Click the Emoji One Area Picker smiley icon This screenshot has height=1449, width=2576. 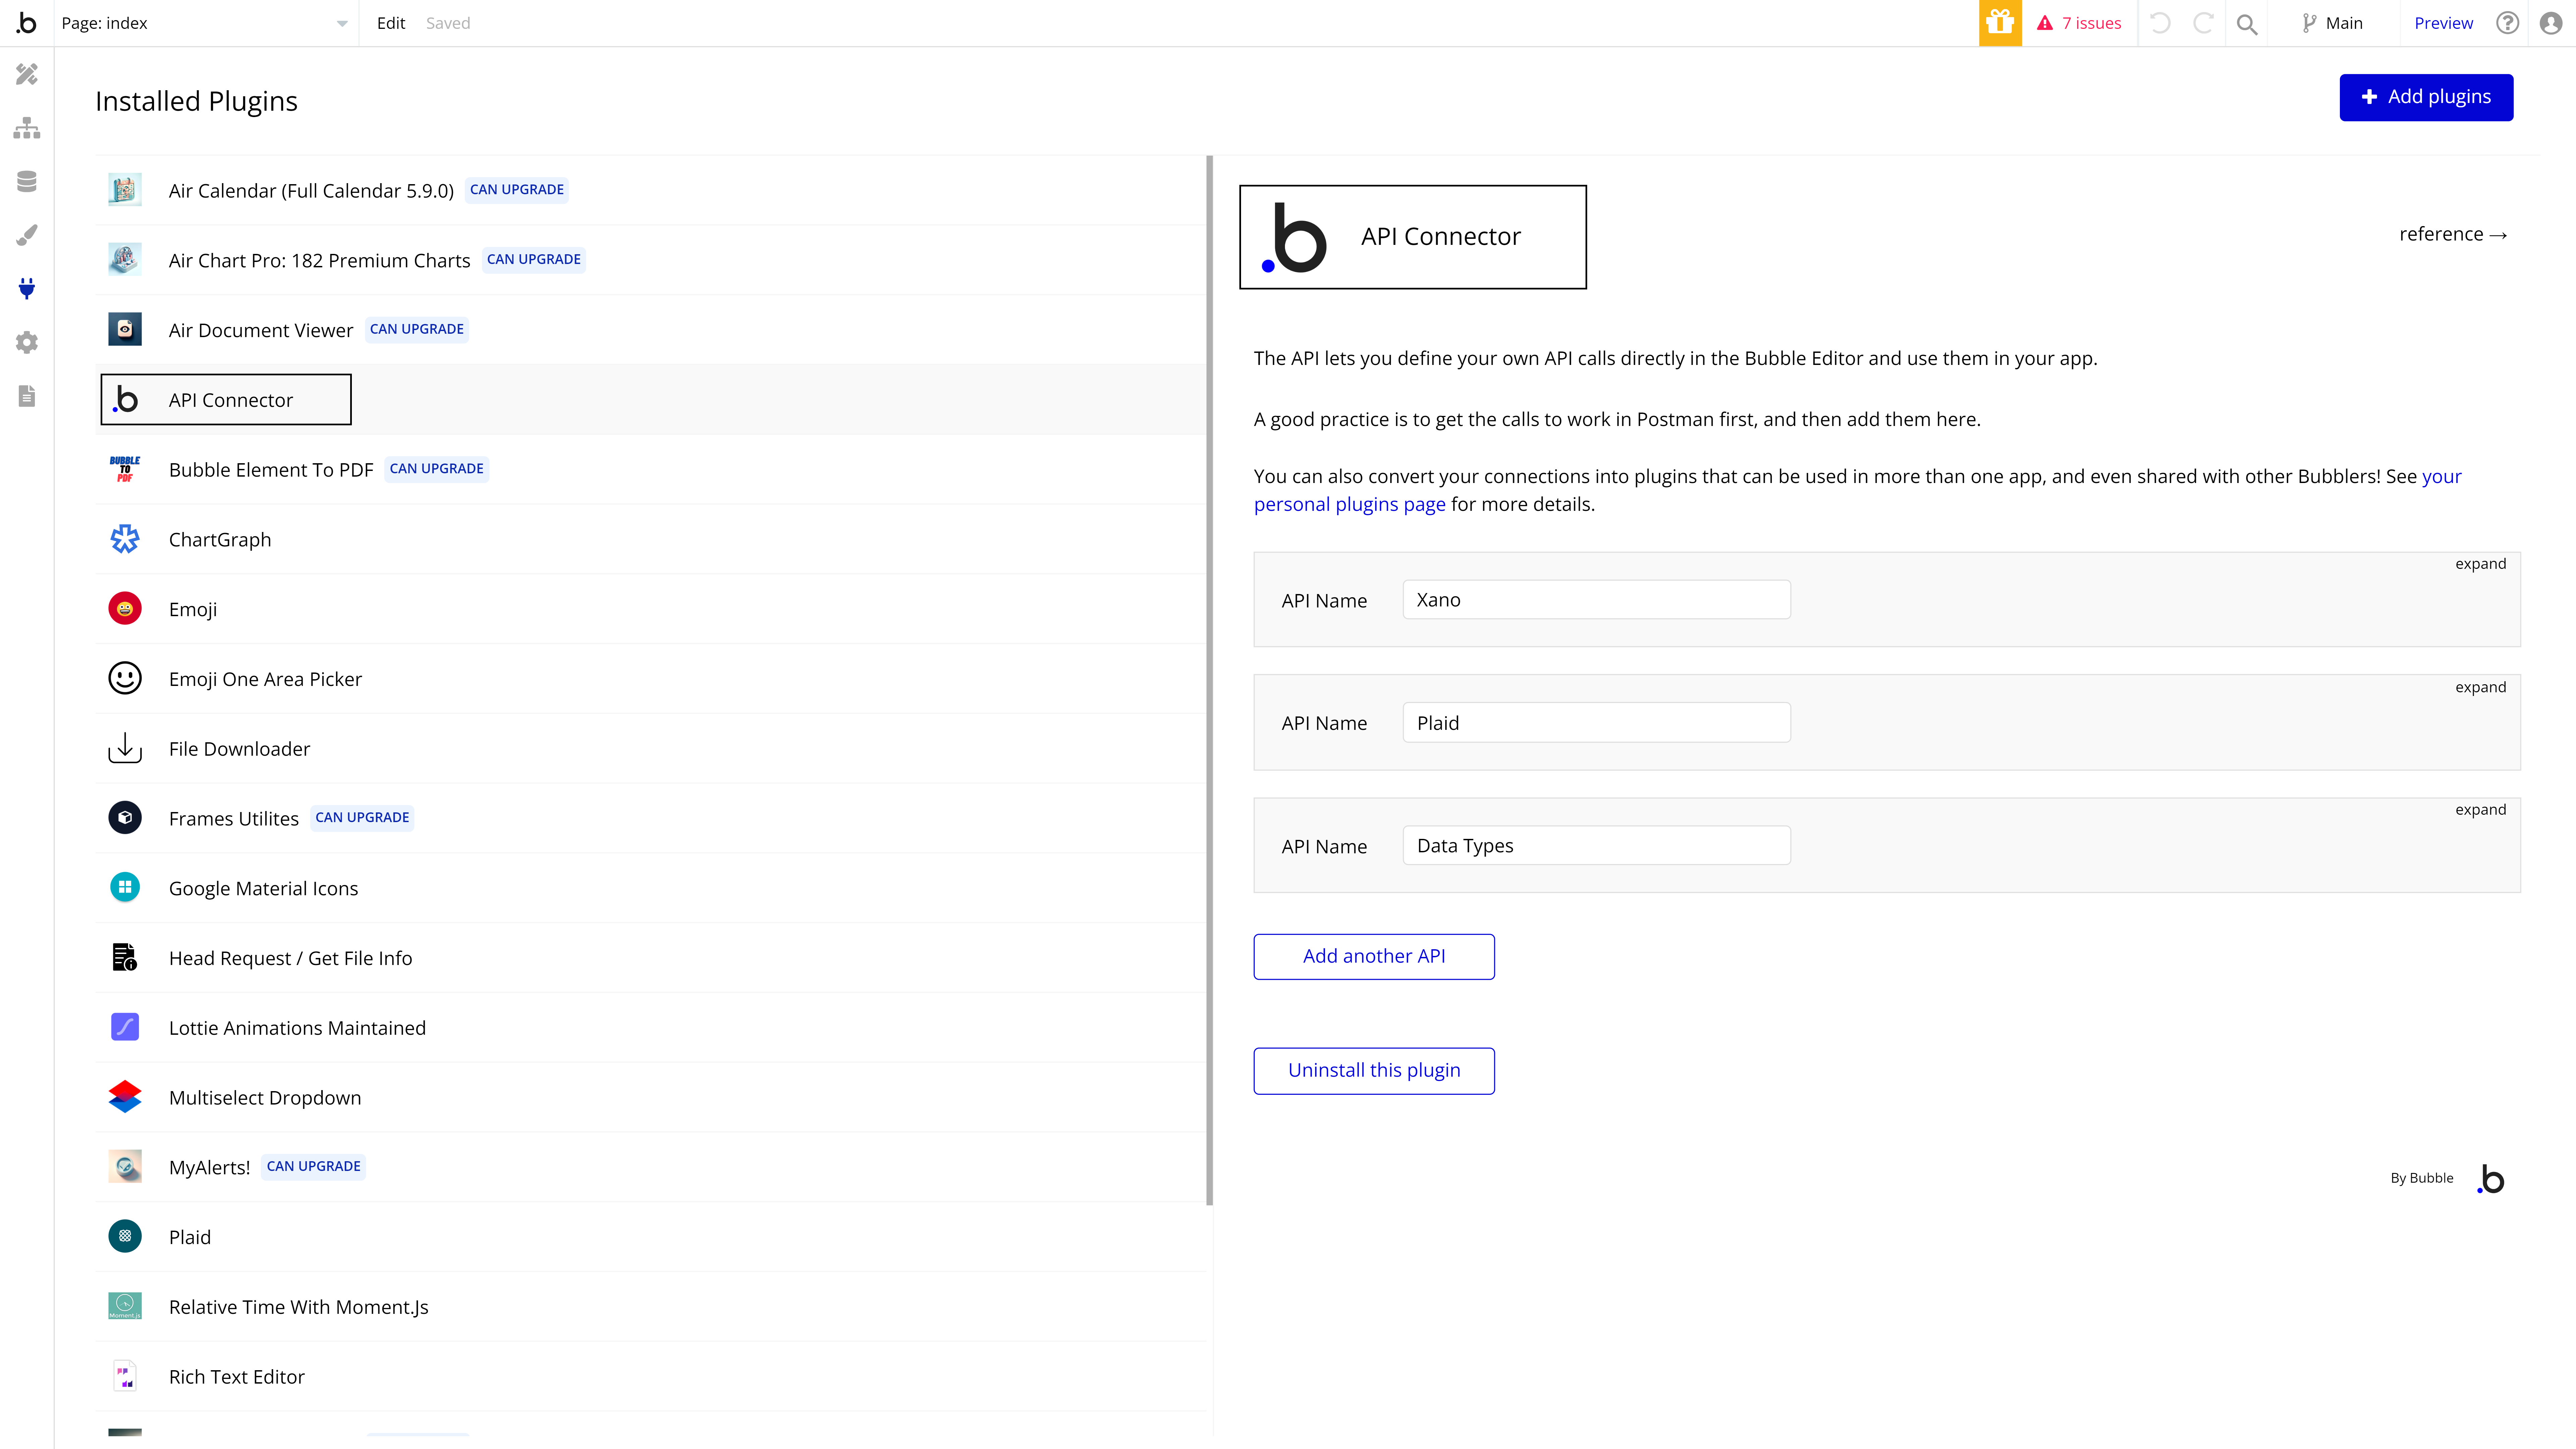coord(125,678)
